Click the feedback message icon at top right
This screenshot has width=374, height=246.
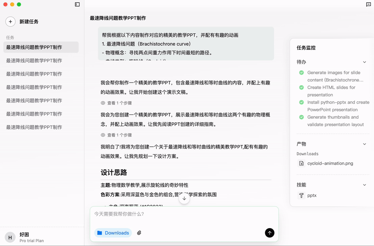[x=368, y=5]
